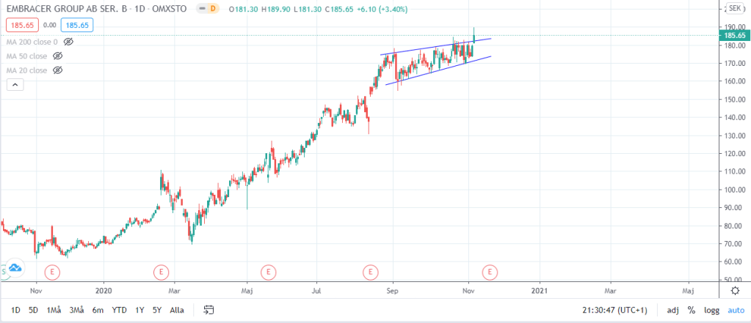Enable logg scale on price axis

point(711,310)
